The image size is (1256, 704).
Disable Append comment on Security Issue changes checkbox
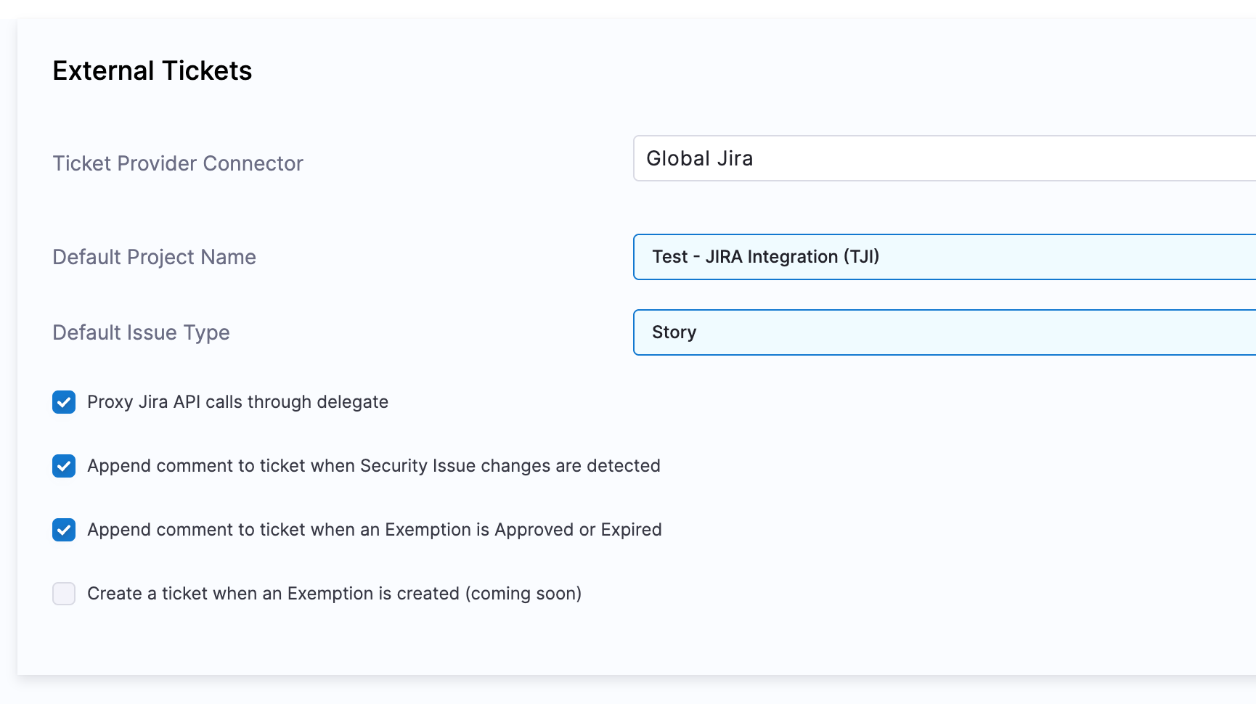point(64,466)
